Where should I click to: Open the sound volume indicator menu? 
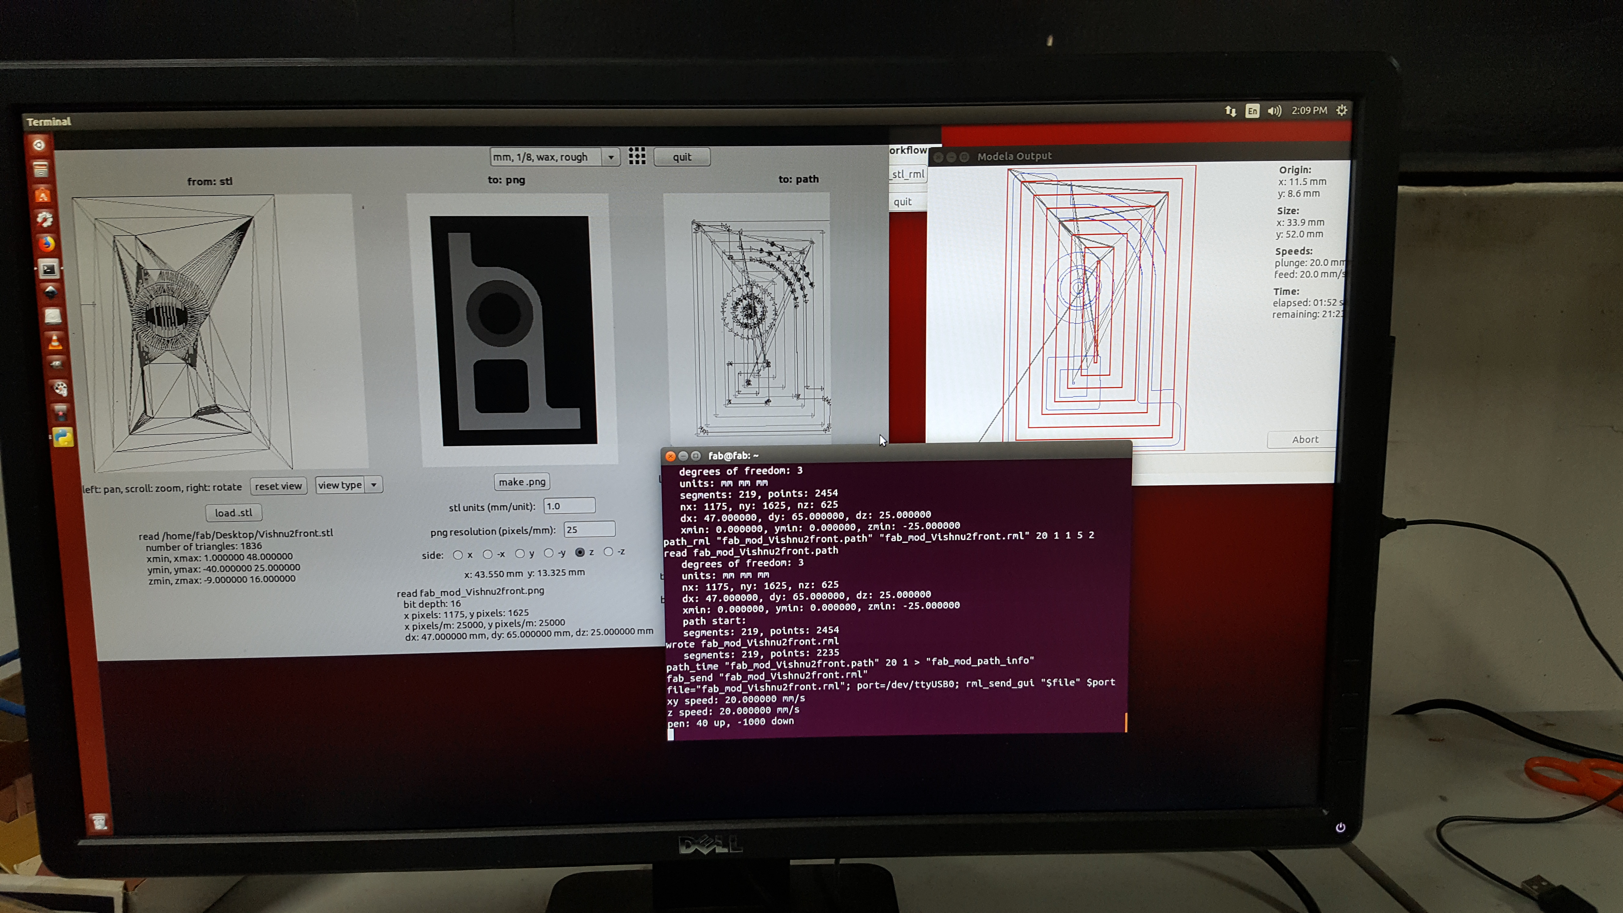click(1274, 111)
